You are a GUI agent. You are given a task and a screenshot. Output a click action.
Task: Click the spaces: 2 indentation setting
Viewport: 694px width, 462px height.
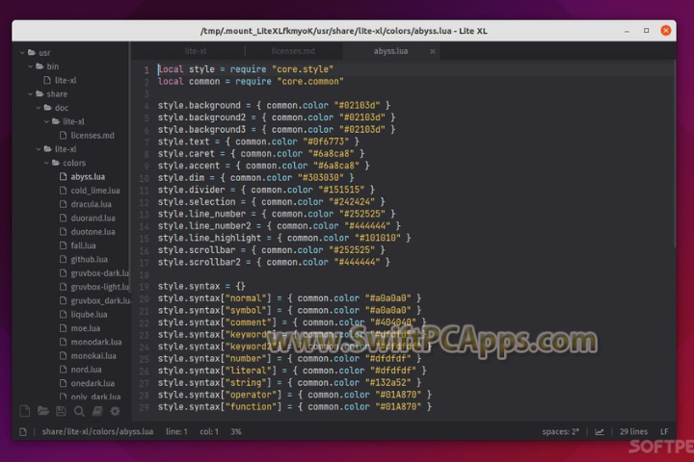(562, 432)
